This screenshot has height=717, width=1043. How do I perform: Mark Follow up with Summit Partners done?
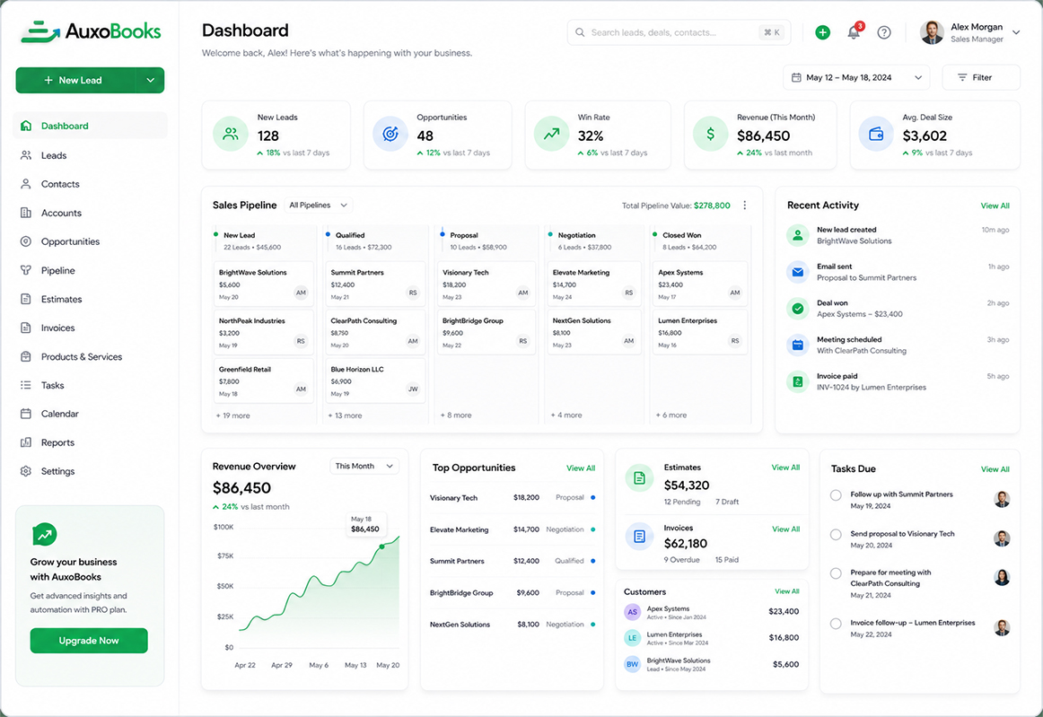pos(837,494)
